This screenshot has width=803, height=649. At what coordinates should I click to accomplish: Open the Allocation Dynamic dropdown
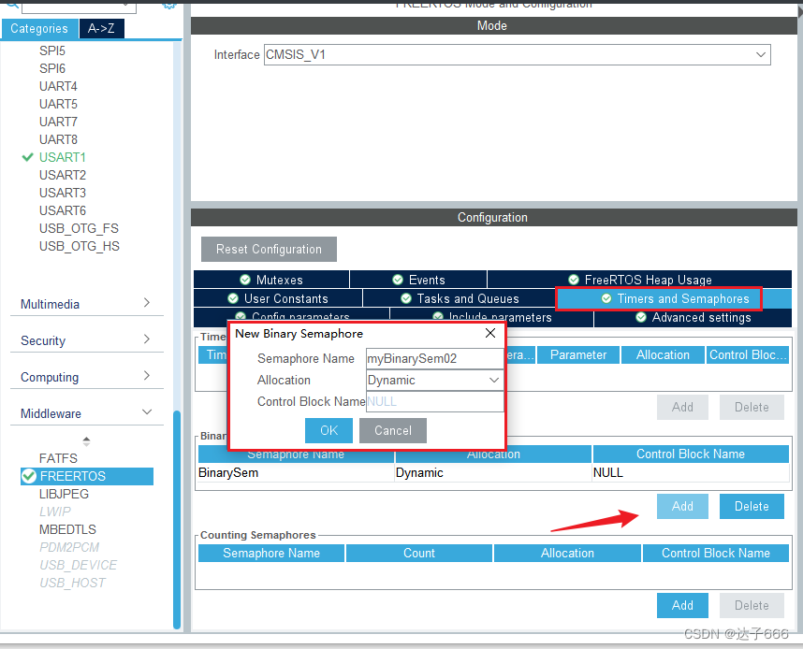[x=434, y=381]
